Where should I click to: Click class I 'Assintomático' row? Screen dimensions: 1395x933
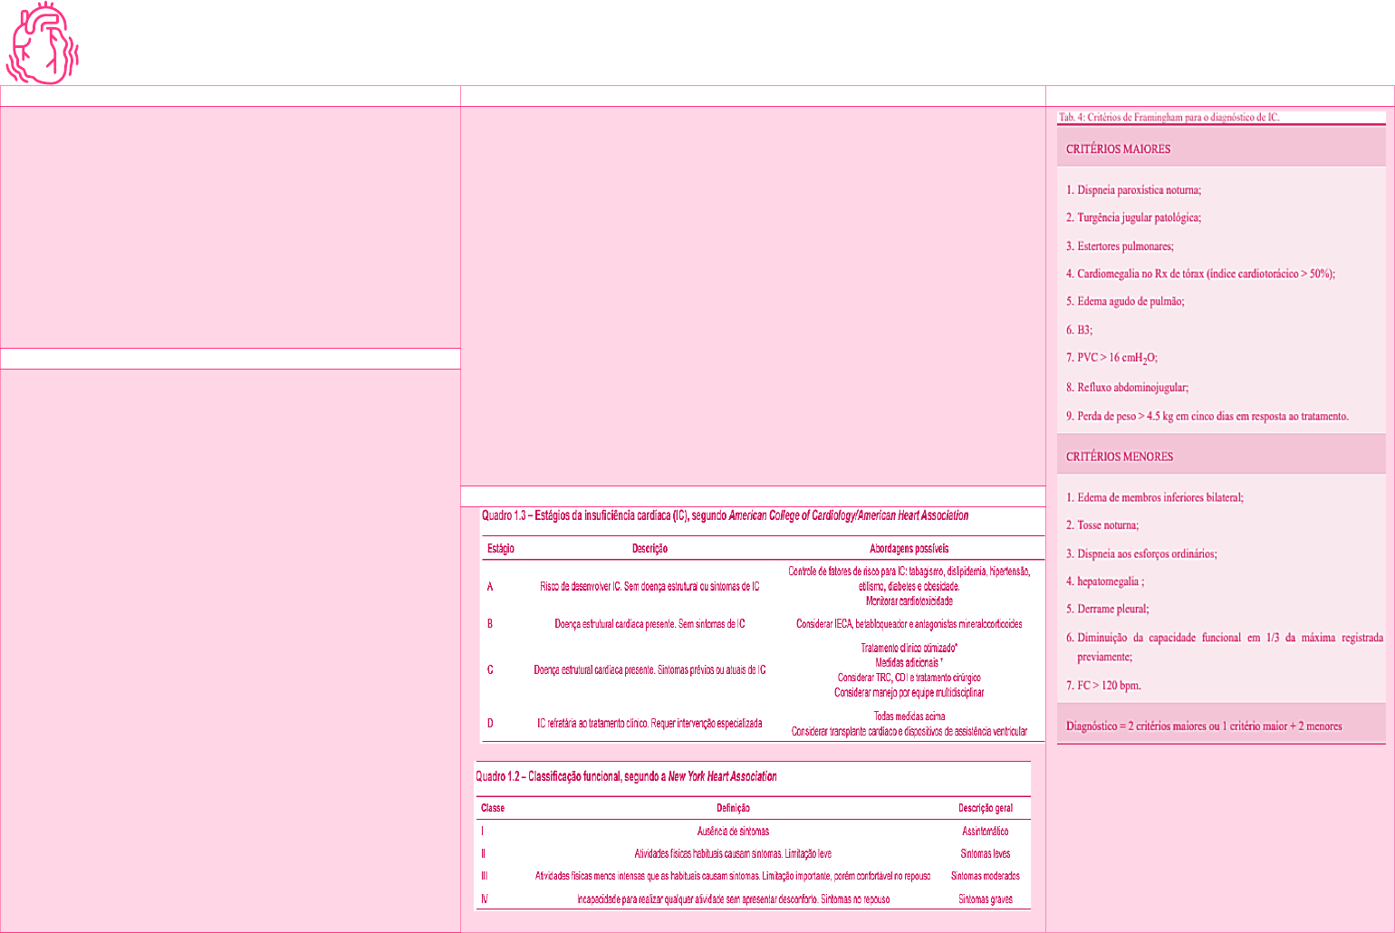tap(752, 832)
